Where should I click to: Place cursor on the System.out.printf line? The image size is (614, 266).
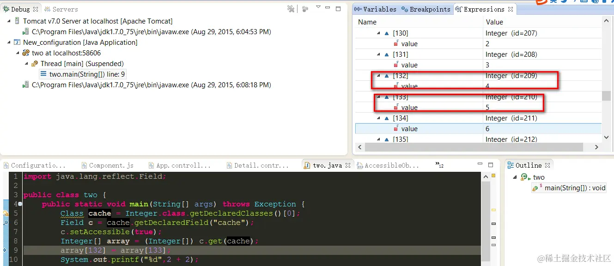(x=129, y=260)
